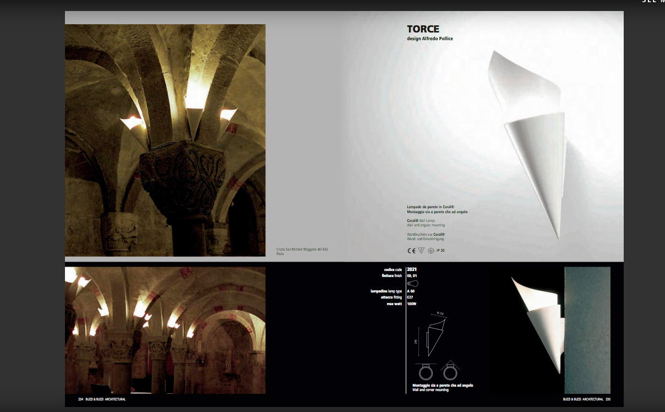This screenshot has width=665, height=412.
Task: Click the page 234 footer label
Action: (x=102, y=399)
